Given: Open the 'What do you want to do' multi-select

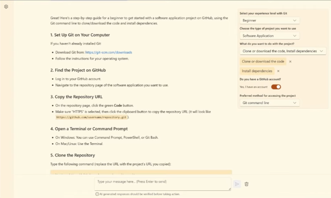Looking at the screenshot, I should point(283,51).
